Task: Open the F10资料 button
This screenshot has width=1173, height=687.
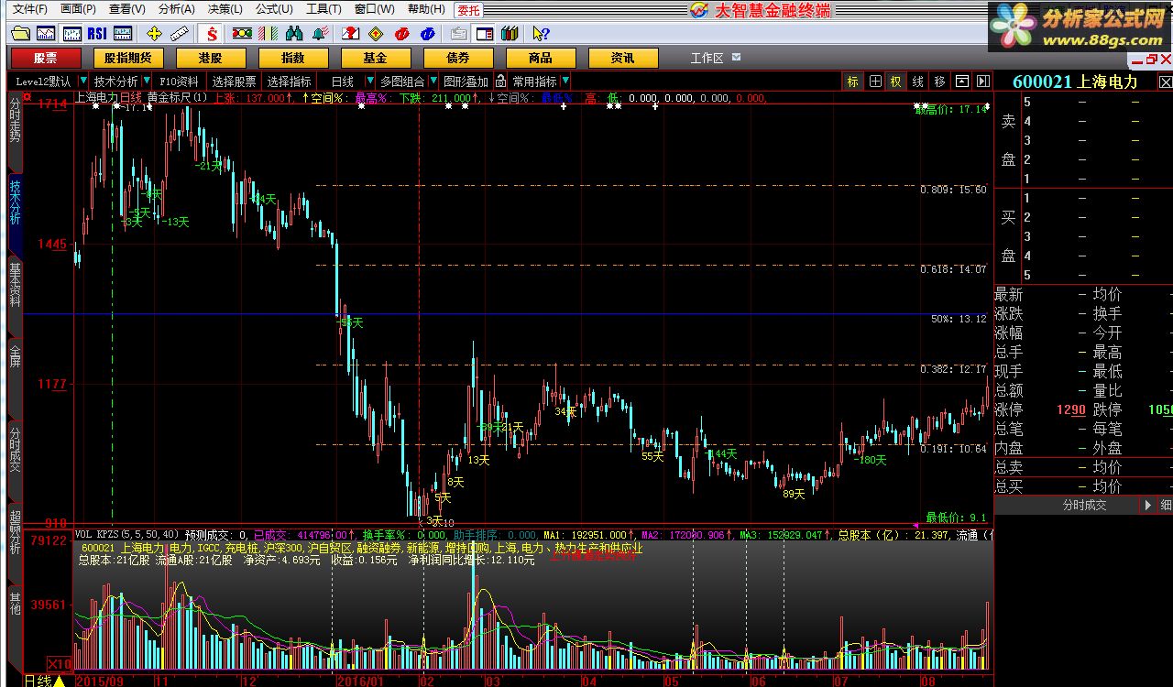Action: click(x=179, y=82)
